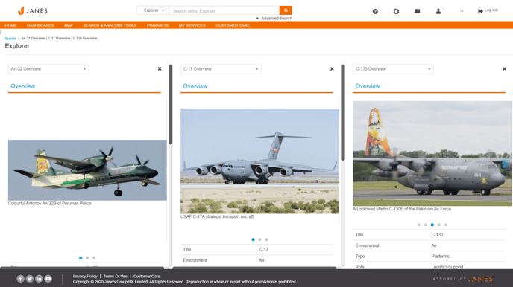Click C-130 Type value Platforms

tap(440, 257)
